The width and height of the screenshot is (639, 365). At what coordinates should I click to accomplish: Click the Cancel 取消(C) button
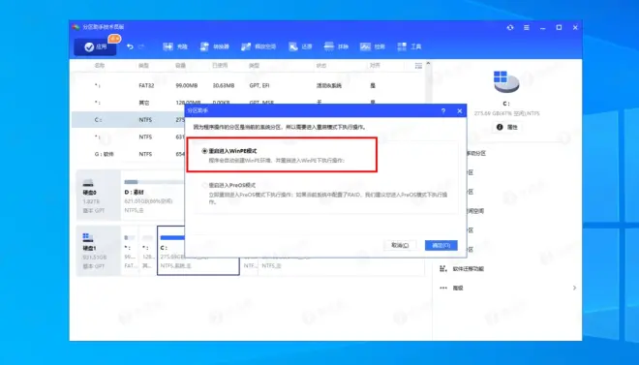coord(400,245)
